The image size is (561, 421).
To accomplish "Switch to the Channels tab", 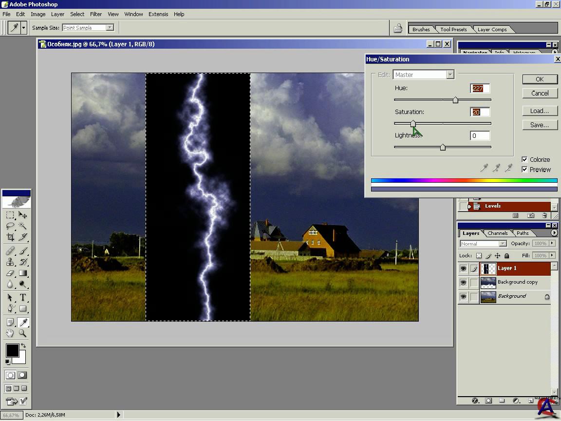I will (x=497, y=233).
